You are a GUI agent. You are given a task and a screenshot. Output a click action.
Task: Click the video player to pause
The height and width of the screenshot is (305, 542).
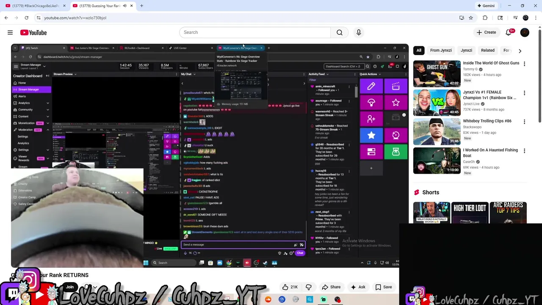210,155
